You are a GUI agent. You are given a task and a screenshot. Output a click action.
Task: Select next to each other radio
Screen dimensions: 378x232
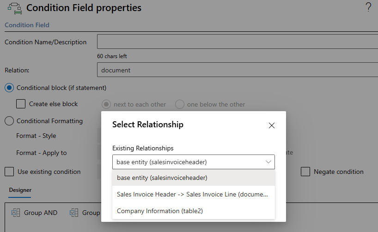tap(106, 104)
